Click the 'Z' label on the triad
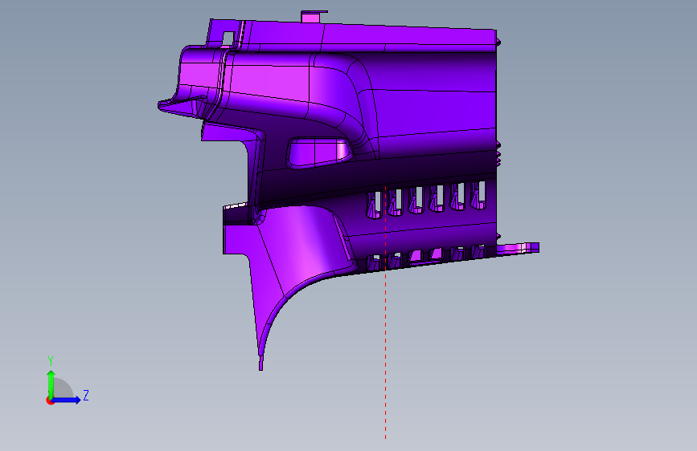 [86, 395]
